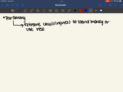
Task: Undo the last stroke
Action: pyautogui.click(x=100, y=5)
